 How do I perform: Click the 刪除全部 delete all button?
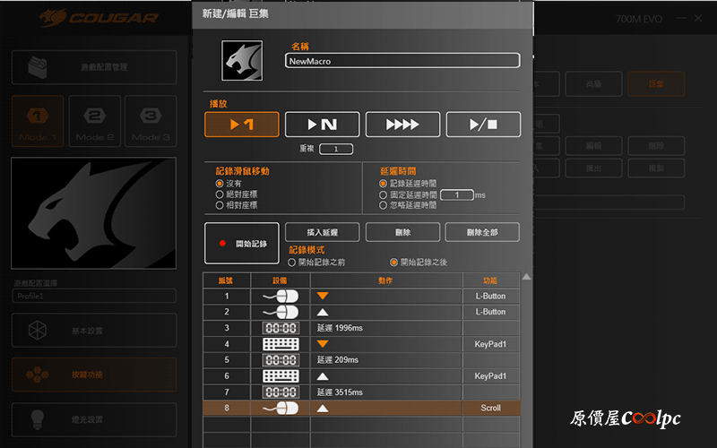pyautogui.click(x=482, y=232)
